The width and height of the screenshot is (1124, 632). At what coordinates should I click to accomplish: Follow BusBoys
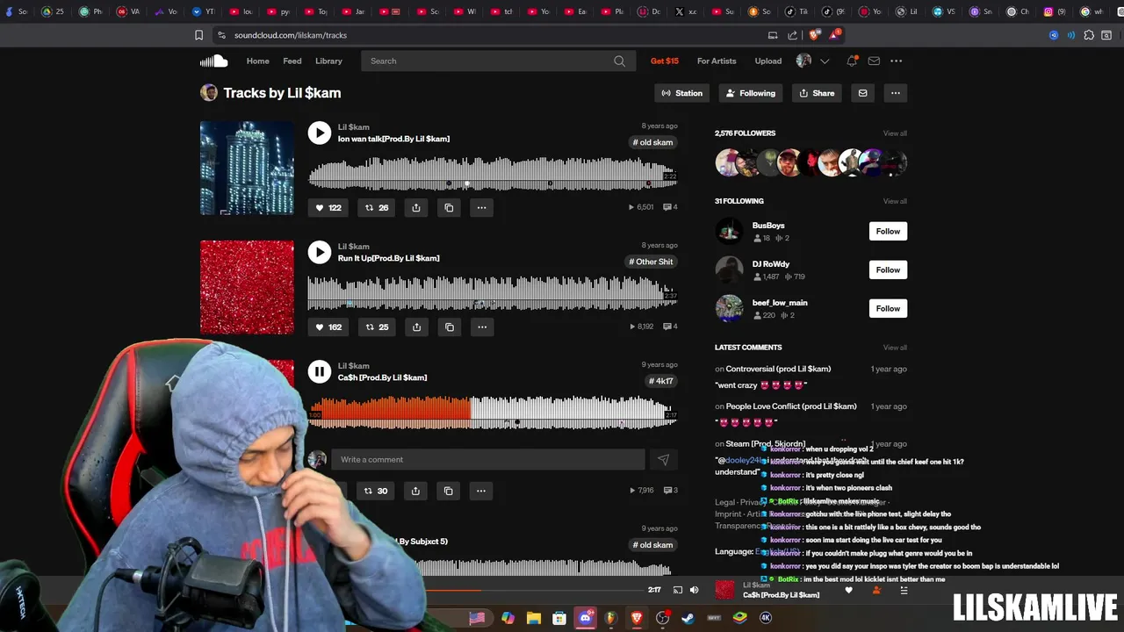coord(888,231)
